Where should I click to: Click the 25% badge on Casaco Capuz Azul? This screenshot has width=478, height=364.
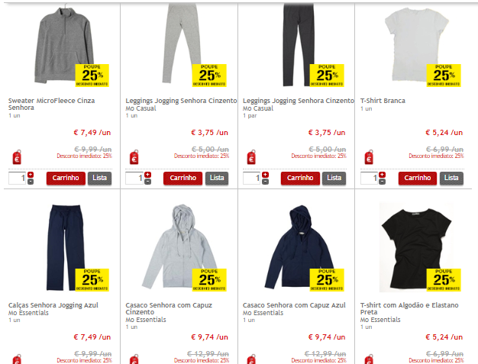(x=327, y=280)
